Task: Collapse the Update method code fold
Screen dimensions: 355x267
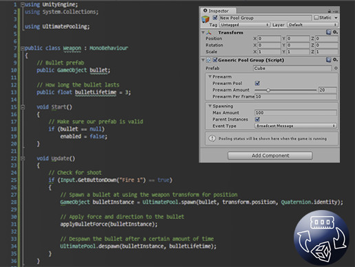Action: point(23,158)
